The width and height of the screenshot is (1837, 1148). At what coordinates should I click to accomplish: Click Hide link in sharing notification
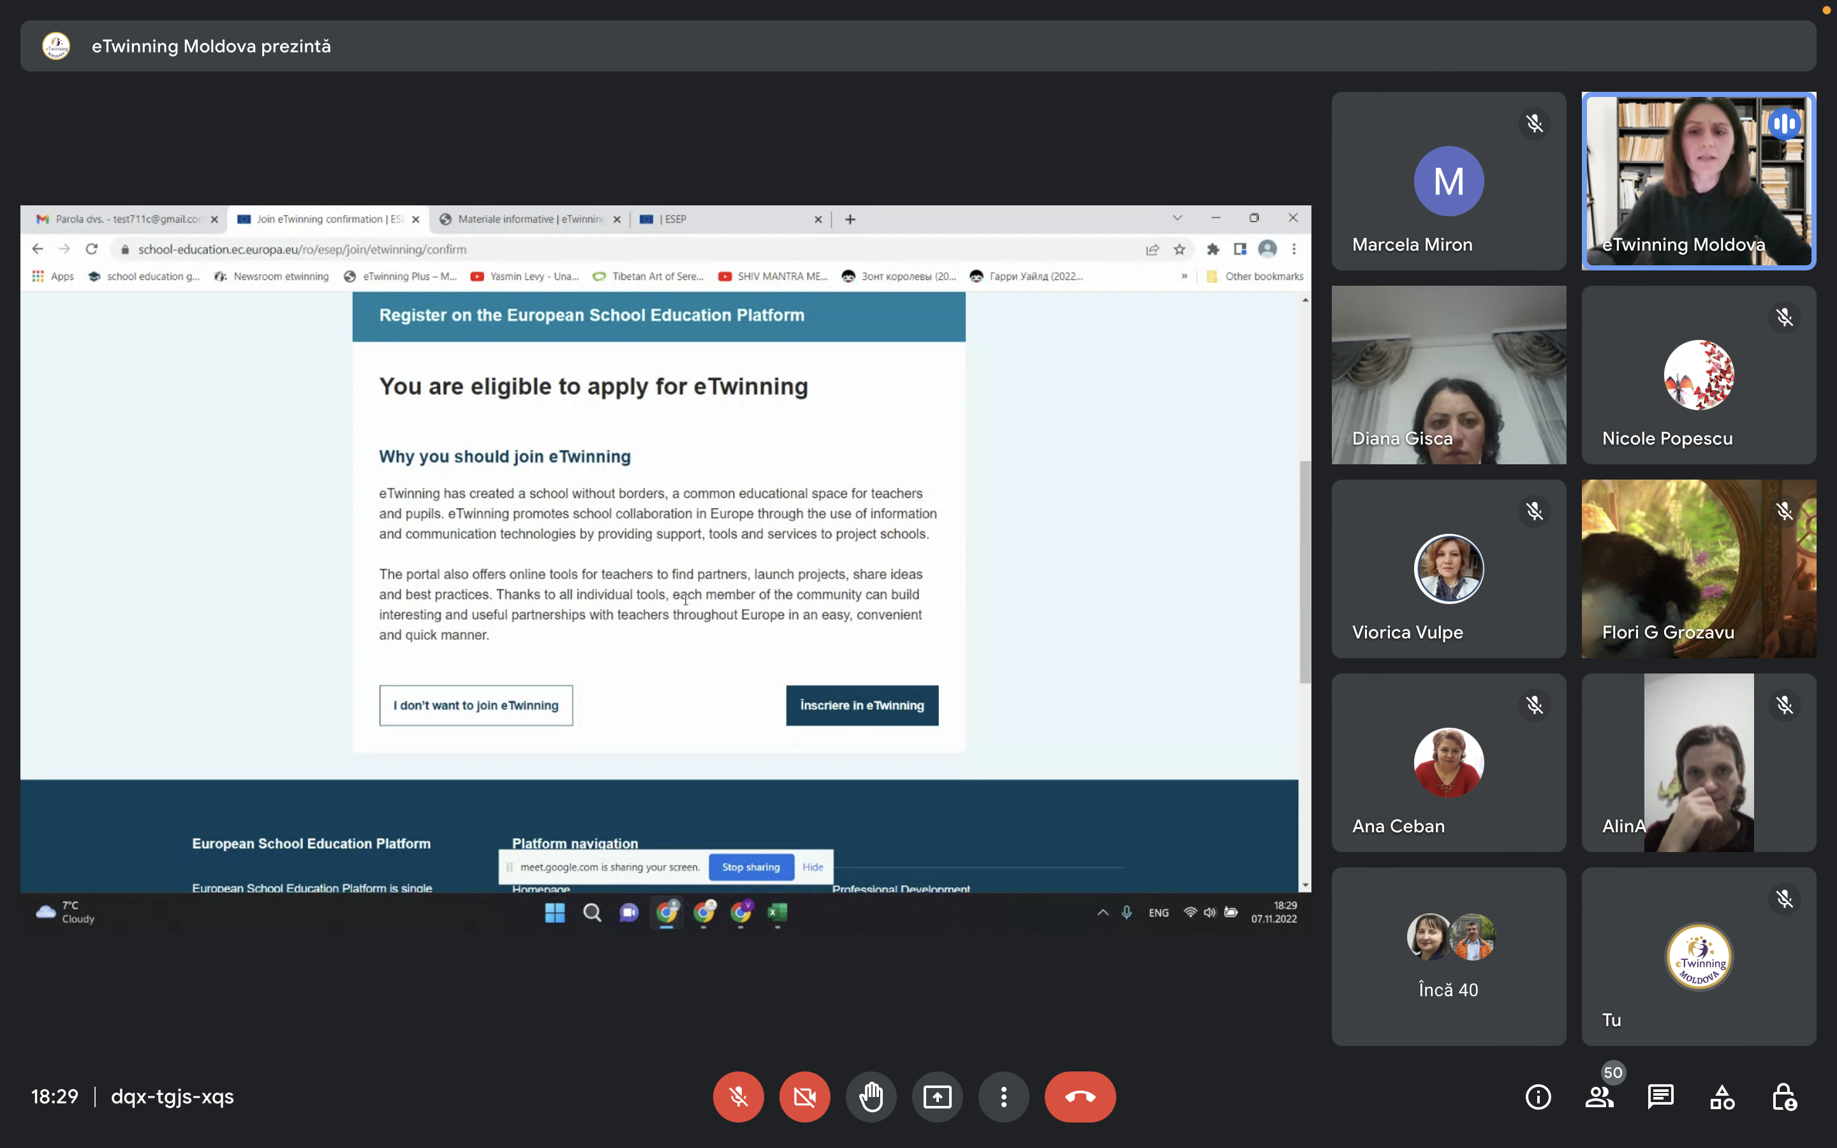click(813, 867)
